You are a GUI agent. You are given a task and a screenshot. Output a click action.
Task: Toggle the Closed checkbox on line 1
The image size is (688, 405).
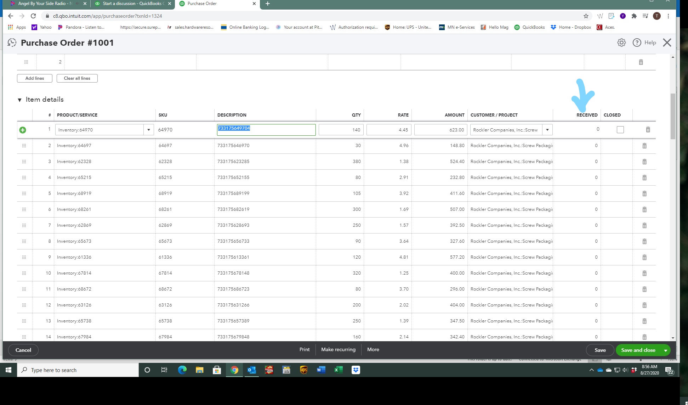(620, 129)
